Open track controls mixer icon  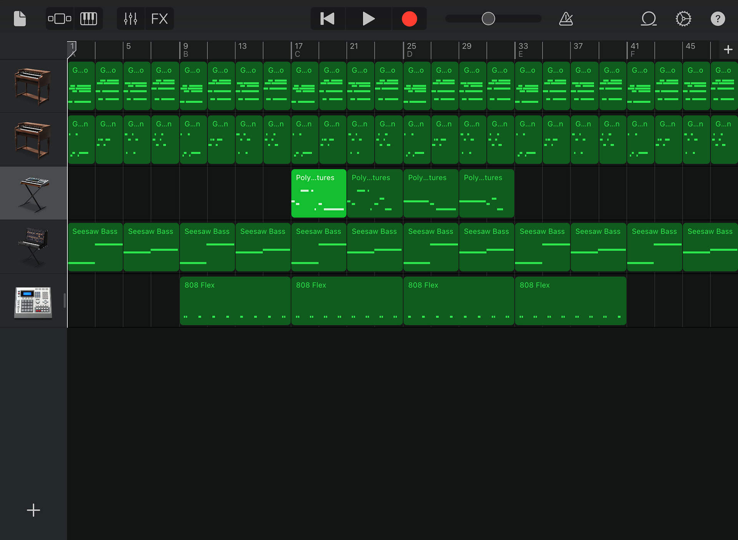[x=131, y=18]
